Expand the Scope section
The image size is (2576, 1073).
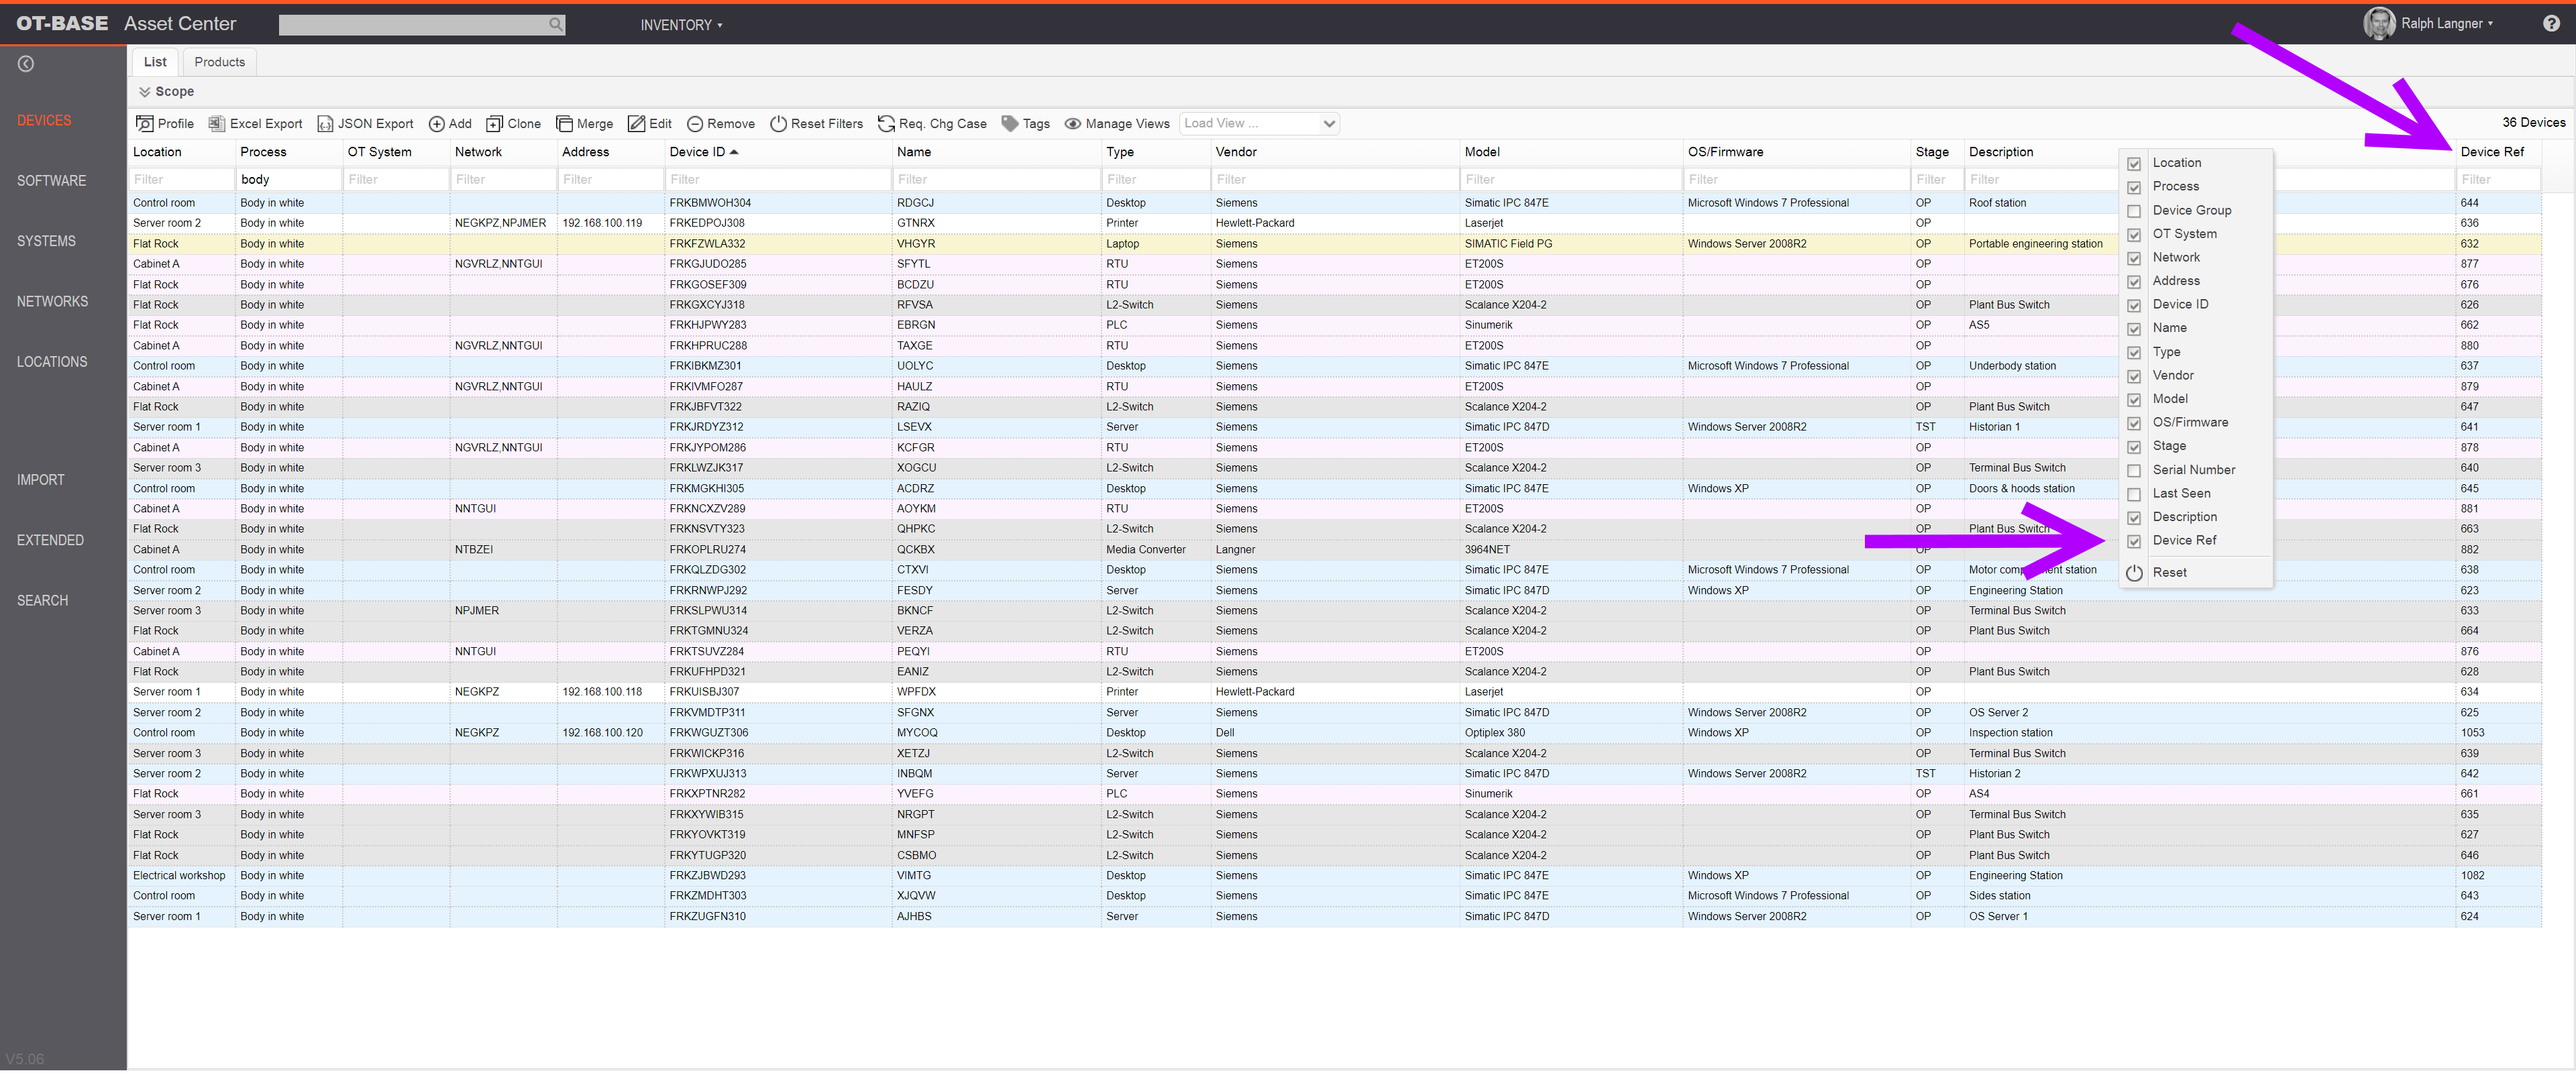tap(166, 92)
